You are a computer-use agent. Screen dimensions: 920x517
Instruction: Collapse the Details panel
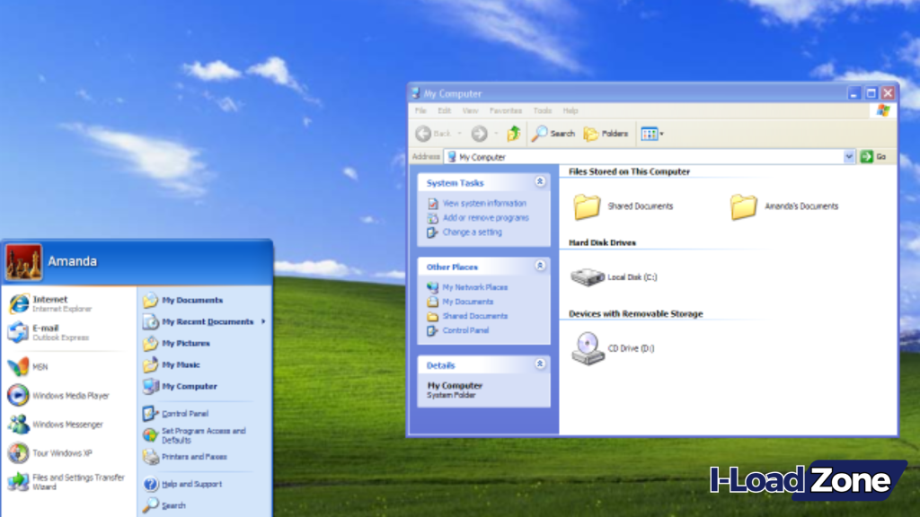[540, 364]
